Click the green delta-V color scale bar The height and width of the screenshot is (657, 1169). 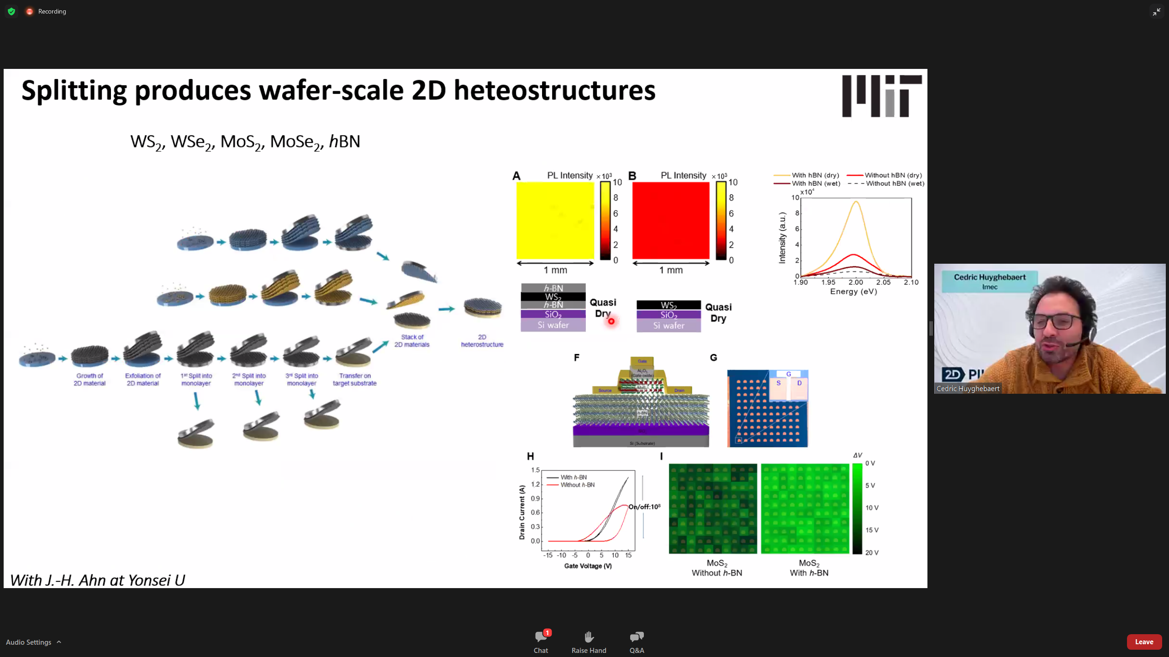pos(857,508)
